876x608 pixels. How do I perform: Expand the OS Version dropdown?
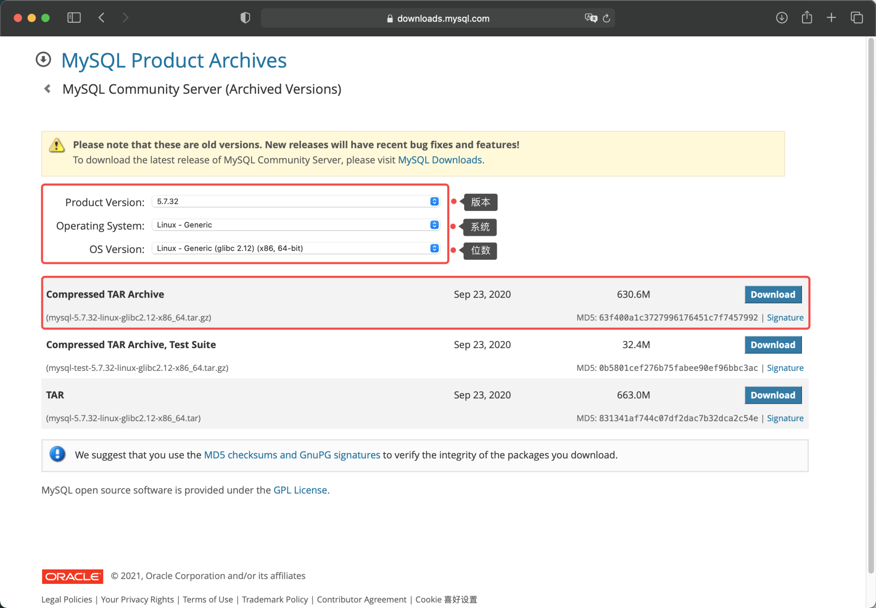296,249
